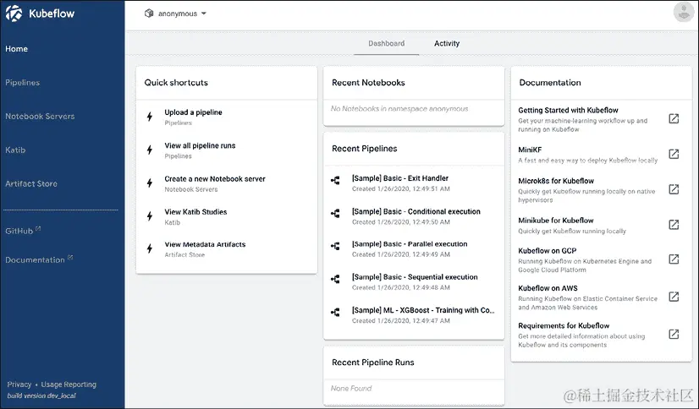Click lightning icon beside View Katib Studies
Image resolution: width=699 pixels, height=409 pixels.
150,216
